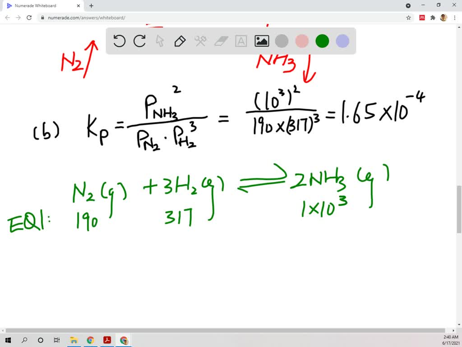Click the scissors/cut tool icon
The height and width of the screenshot is (347, 462).
pos(200,41)
